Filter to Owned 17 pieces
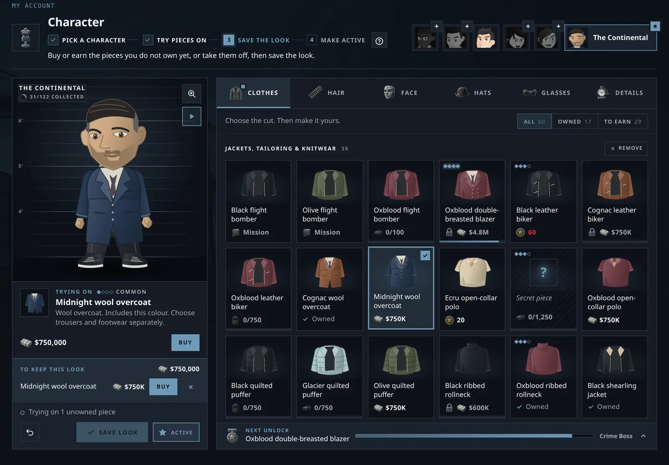The width and height of the screenshot is (669, 465). tap(575, 122)
